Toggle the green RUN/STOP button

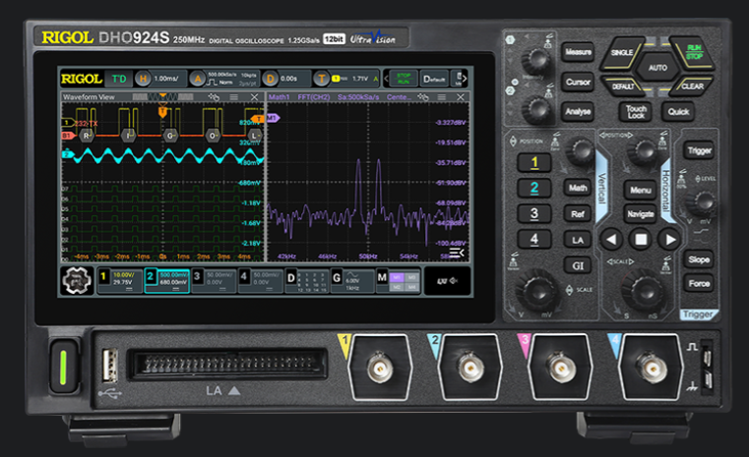(693, 52)
